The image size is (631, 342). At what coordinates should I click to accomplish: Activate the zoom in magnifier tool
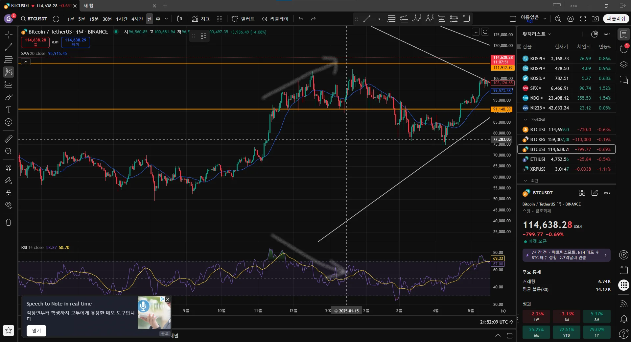point(9,151)
